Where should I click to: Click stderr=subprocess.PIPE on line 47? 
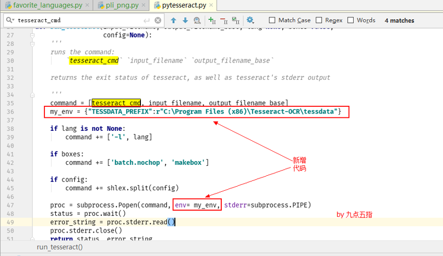pyautogui.click(x=267, y=205)
